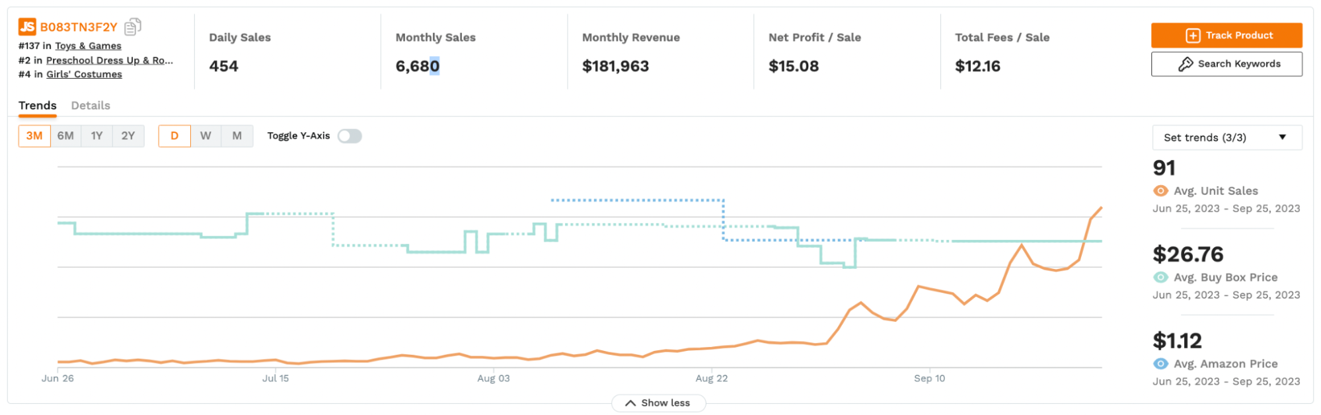Switch to the Details tab
Screen dimensions: 1321x415
(x=91, y=106)
